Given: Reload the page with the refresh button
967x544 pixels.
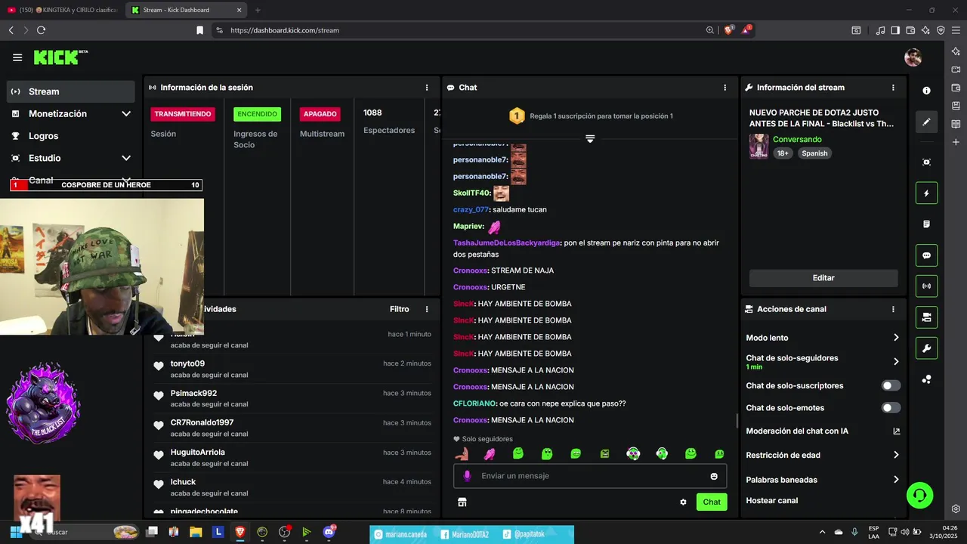Looking at the screenshot, I should point(41,30).
